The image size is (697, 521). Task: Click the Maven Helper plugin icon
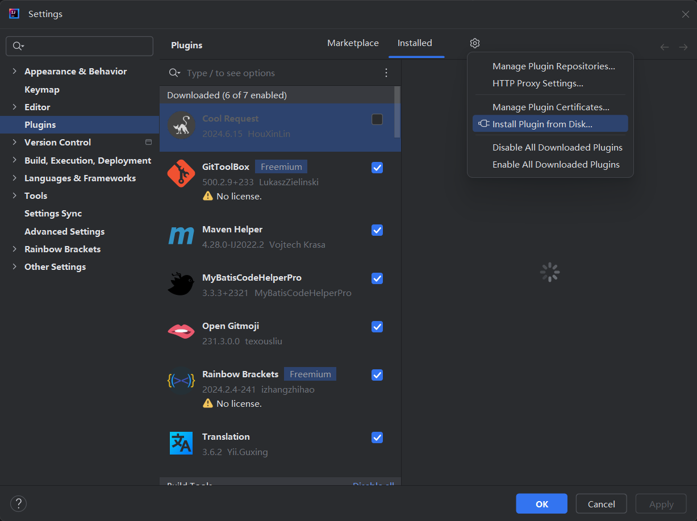click(181, 236)
